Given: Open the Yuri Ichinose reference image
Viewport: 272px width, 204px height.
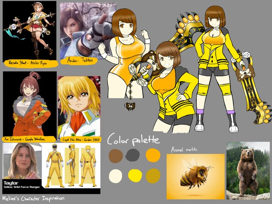Looking at the screenshot, I should click(30, 104).
